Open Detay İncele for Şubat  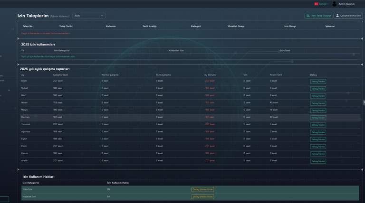(318, 89)
